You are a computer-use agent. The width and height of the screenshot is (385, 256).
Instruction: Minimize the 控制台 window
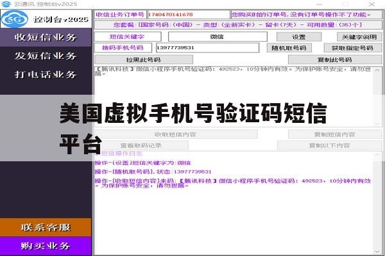click(x=319, y=4)
